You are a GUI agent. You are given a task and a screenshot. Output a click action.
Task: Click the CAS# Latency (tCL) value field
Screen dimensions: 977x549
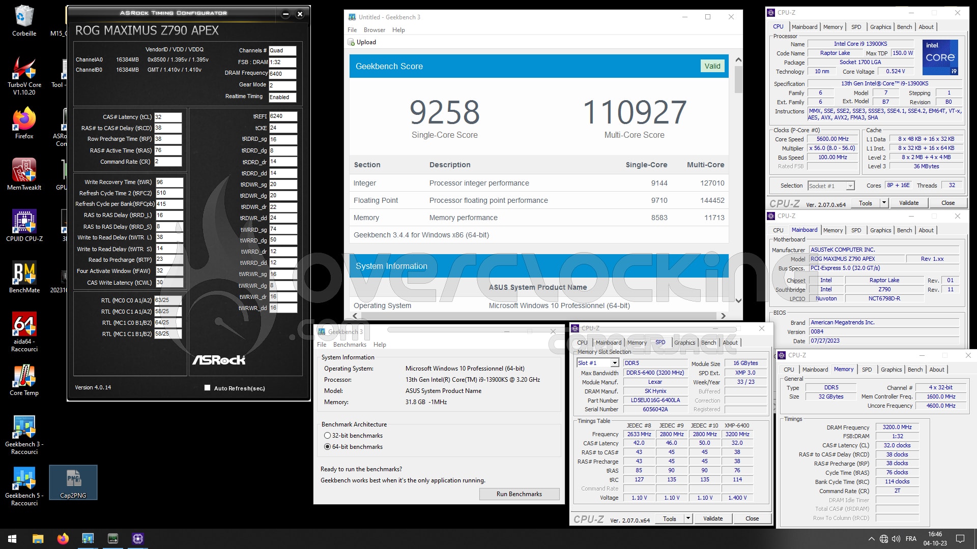[168, 117]
